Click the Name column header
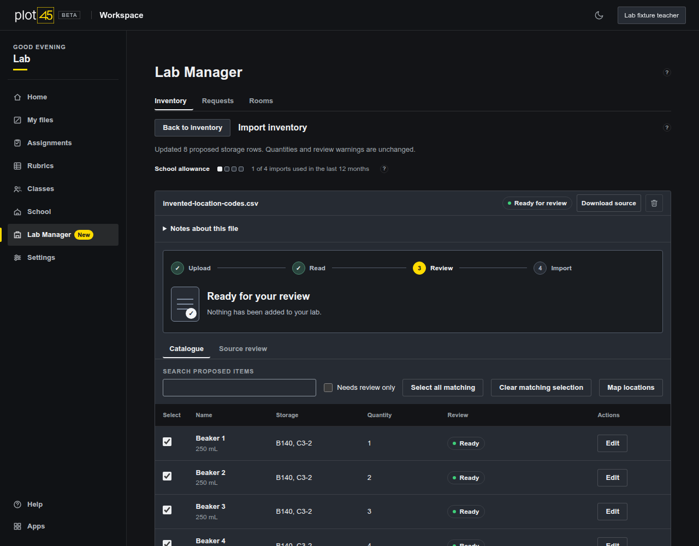This screenshot has height=546, width=699. [204, 415]
